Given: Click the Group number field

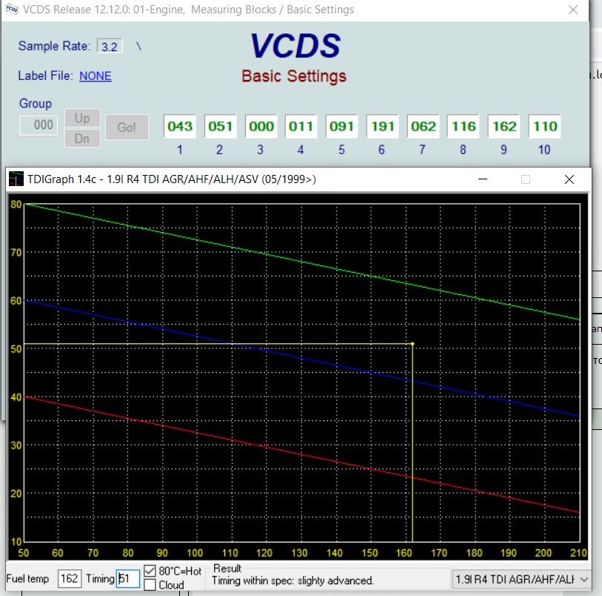Looking at the screenshot, I should (x=39, y=125).
